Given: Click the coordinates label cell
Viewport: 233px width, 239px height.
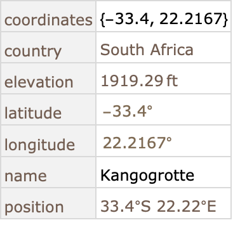Looking at the screenshot, I should [x=48, y=16].
